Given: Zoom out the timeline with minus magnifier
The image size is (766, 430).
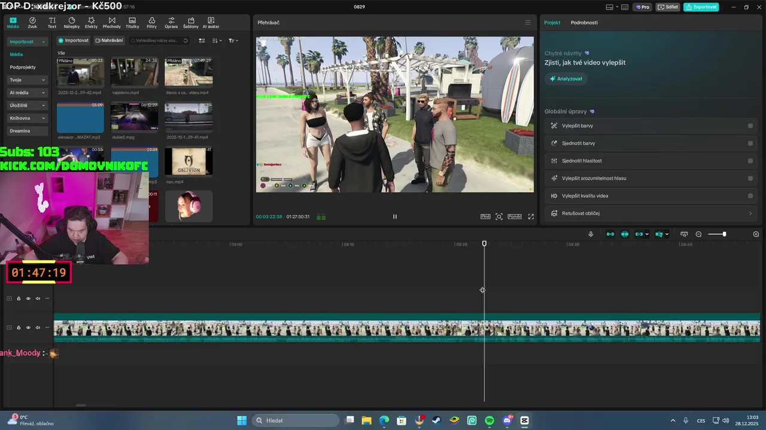Looking at the screenshot, I should [698, 234].
